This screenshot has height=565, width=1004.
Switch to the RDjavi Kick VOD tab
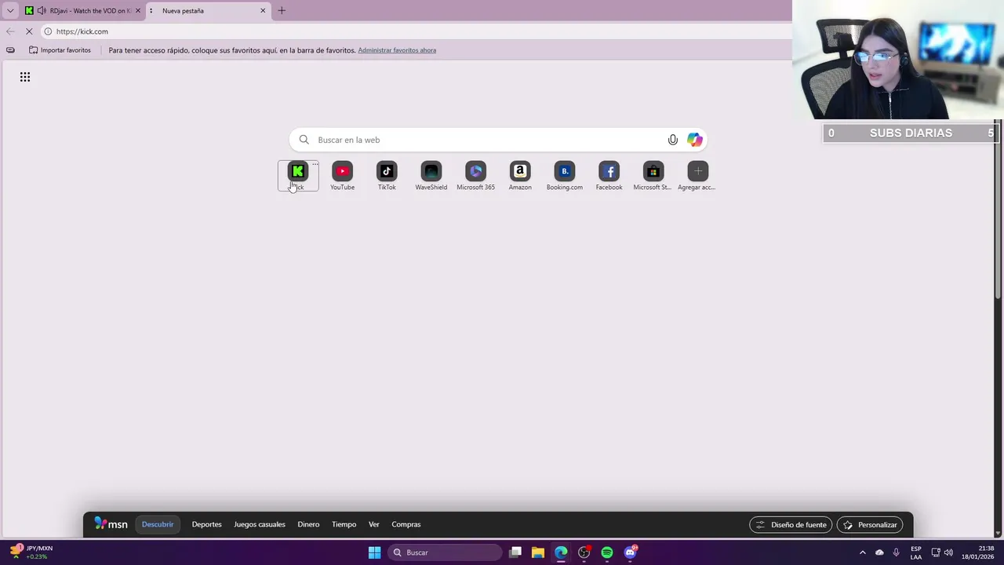tap(82, 11)
